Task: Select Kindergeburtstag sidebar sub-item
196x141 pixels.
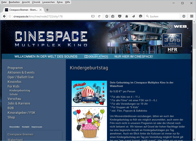Action: pyautogui.click(x=20, y=91)
